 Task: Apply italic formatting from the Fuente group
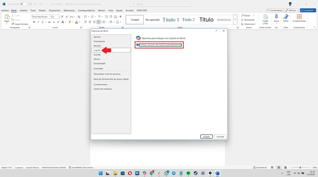click(38, 22)
